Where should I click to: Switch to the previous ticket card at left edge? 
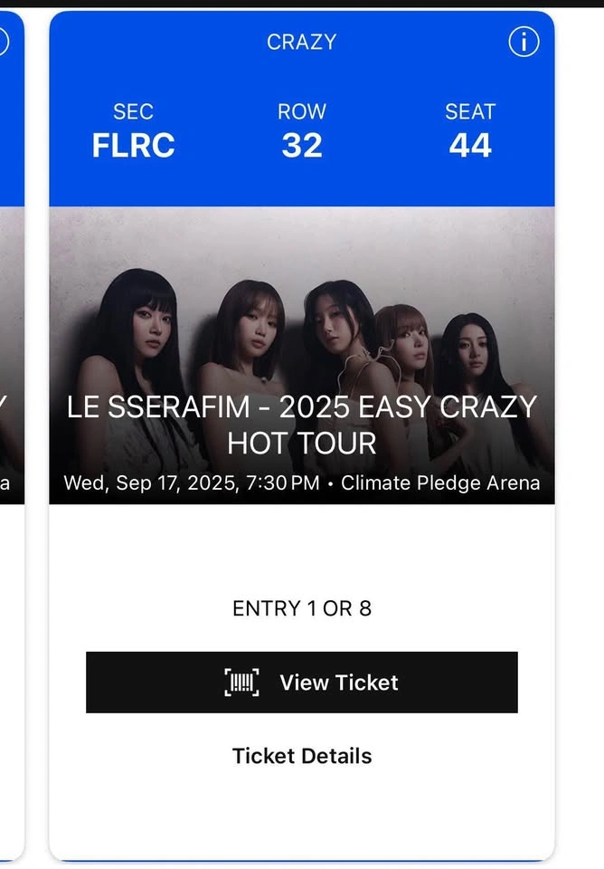(11, 434)
